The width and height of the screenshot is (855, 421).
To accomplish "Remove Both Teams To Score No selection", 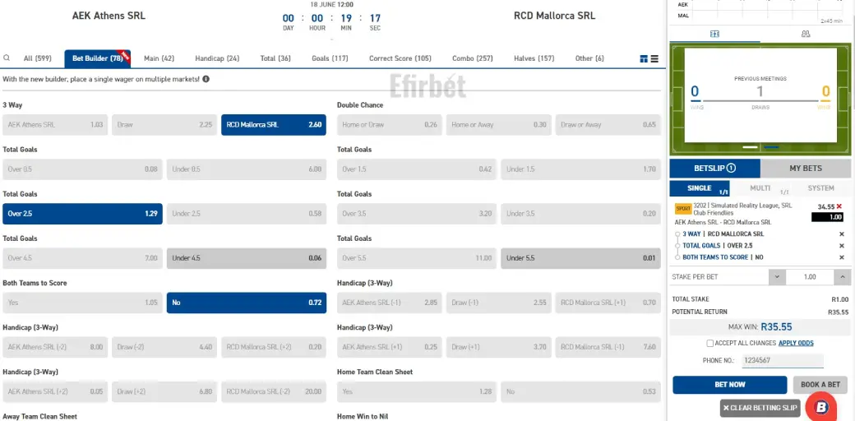I will point(841,257).
